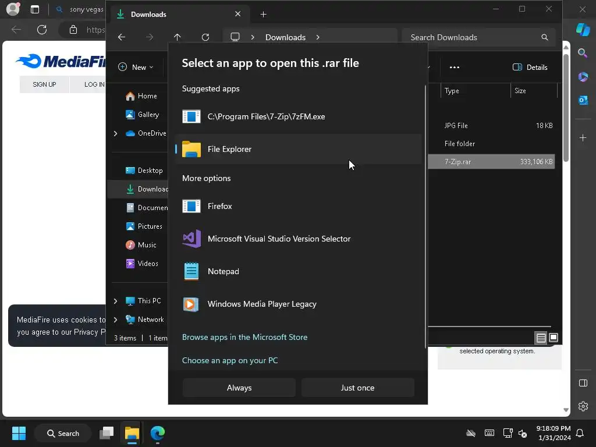Select OneDrive in the navigation pane
The height and width of the screenshot is (447, 596).
146,133
